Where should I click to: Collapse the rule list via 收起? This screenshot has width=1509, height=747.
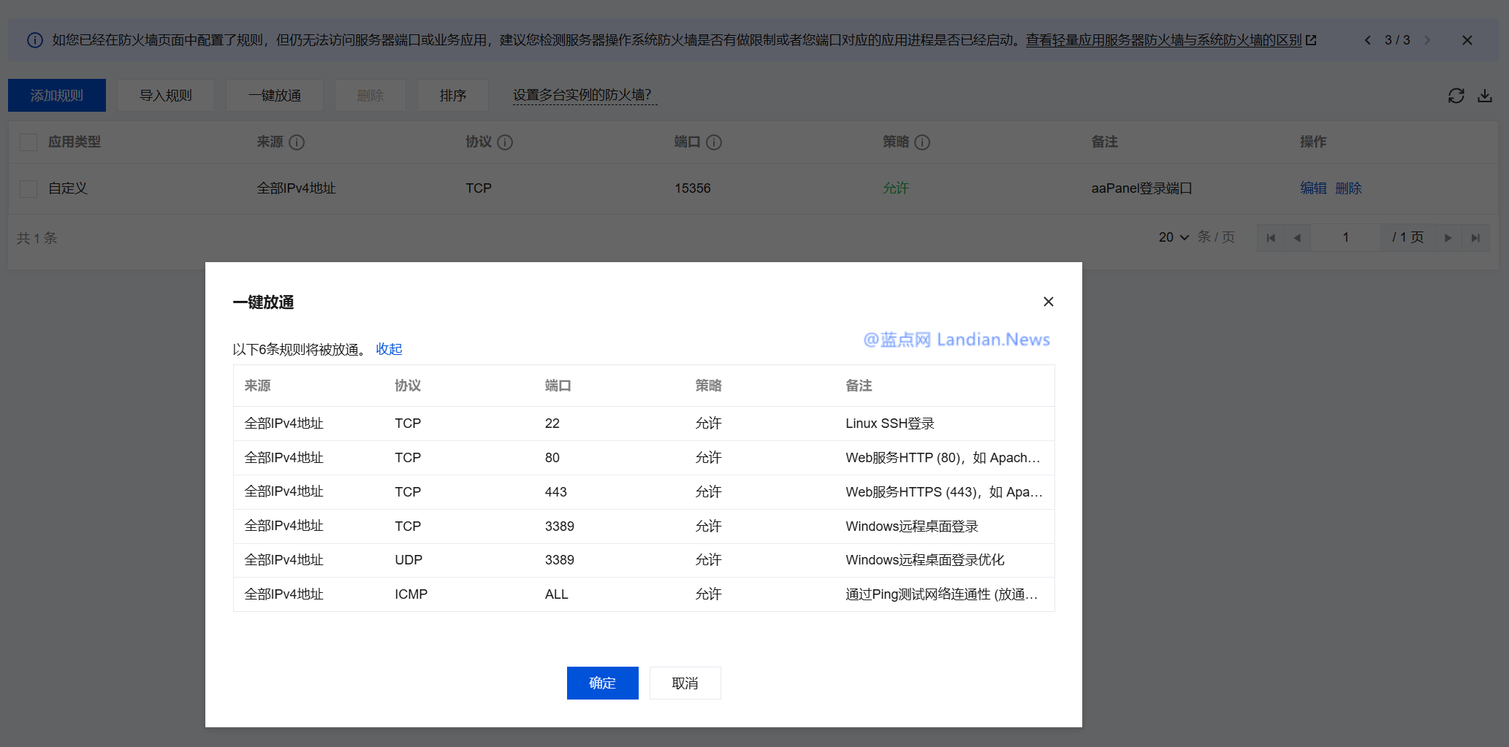pyautogui.click(x=389, y=349)
